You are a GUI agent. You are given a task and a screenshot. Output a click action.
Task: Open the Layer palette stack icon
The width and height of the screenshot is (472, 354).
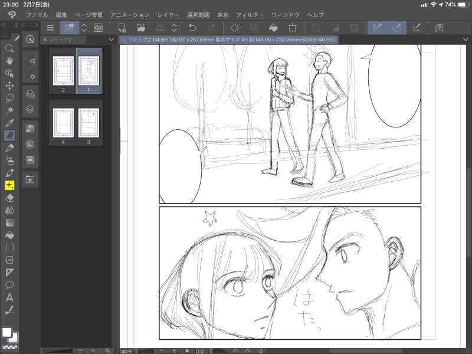pyautogui.click(x=30, y=109)
